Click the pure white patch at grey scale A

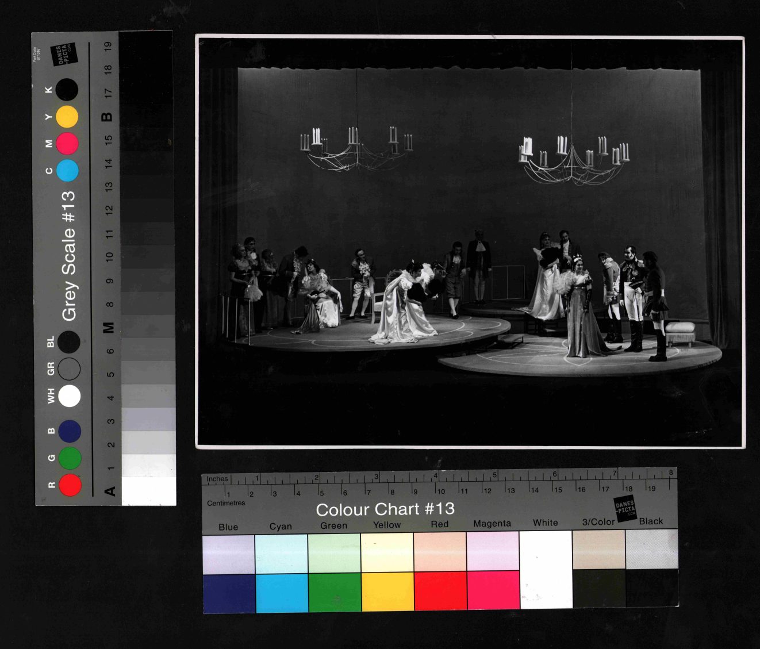pos(148,491)
